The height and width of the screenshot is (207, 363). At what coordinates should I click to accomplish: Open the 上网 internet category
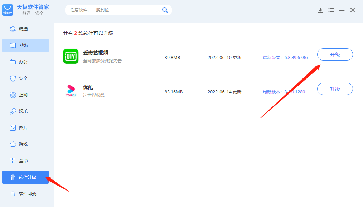[x=25, y=95]
